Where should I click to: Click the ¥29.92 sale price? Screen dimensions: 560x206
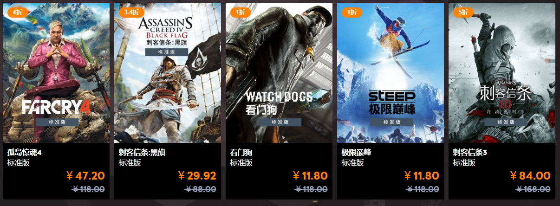[197, 176]
